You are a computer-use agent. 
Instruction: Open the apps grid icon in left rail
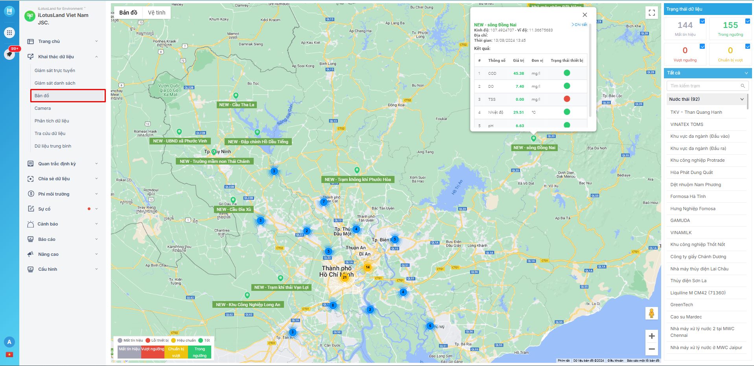pyautogui.click(x=9, y=33)
